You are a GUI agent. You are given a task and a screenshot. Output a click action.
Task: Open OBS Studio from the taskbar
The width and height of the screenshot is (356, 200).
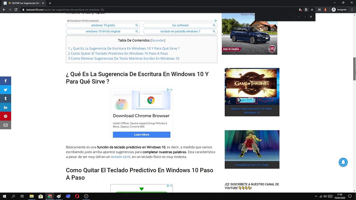[86, 196]
